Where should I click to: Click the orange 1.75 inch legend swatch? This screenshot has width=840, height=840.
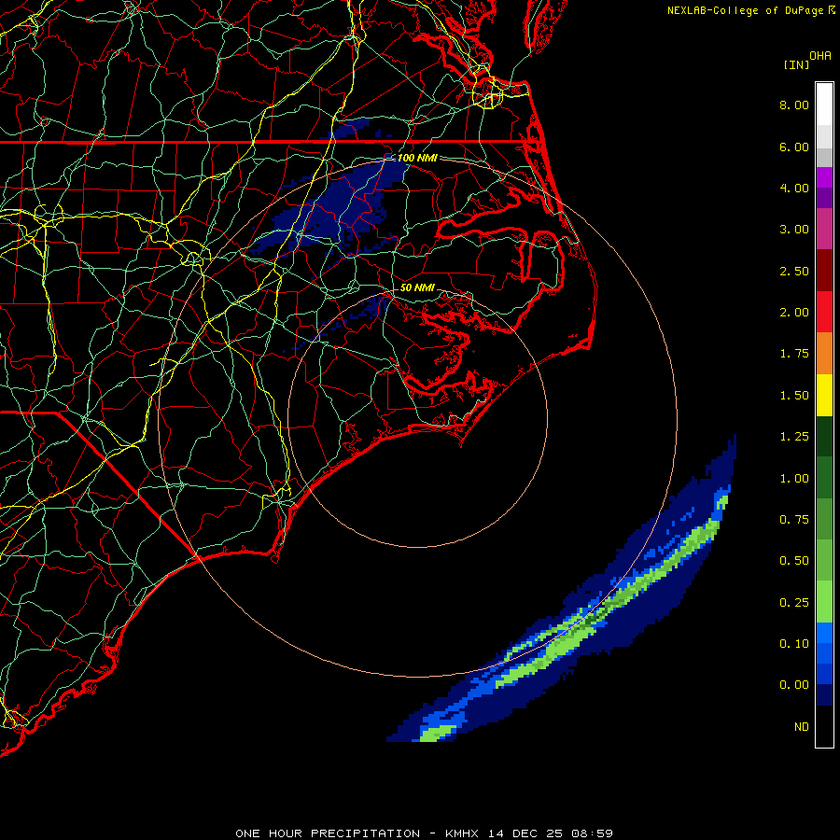(x=824, y=354)
